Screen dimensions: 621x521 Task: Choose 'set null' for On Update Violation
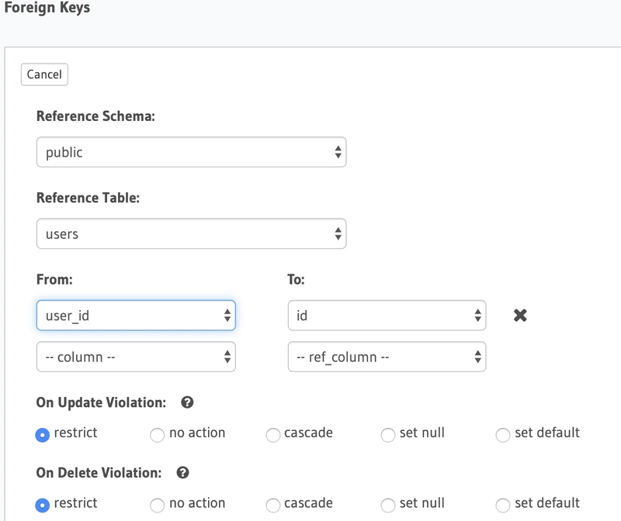pyautogui.click(x=388, y=435)
